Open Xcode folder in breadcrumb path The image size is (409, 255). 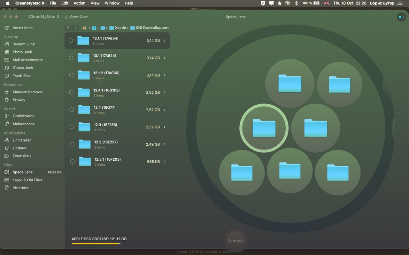(118, 28)
